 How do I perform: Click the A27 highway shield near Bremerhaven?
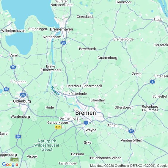64,43
